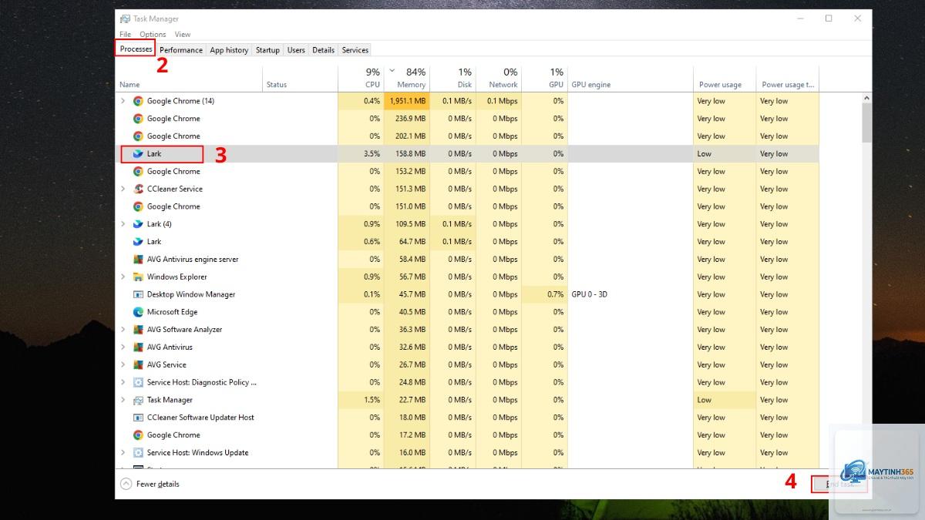
Task: Sort by the GPU engine column header
Action: pos(631,78)
